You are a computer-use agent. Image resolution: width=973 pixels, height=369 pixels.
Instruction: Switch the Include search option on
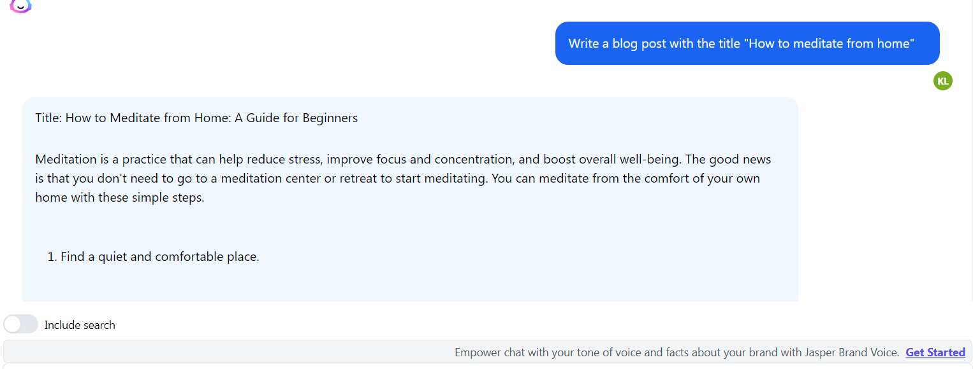[x=20, y=324]
